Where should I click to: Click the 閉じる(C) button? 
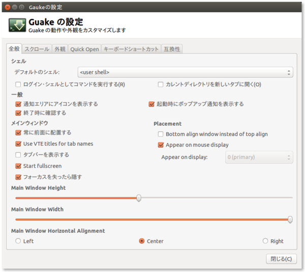pyautogui.click(x=281, y=259)
